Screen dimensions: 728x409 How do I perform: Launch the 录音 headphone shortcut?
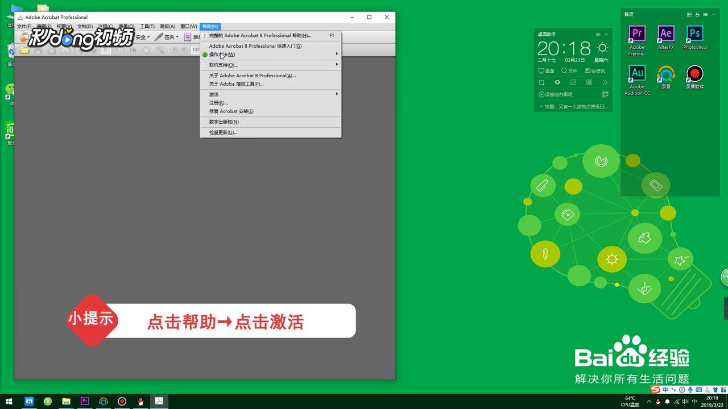(x=666, y=77)
